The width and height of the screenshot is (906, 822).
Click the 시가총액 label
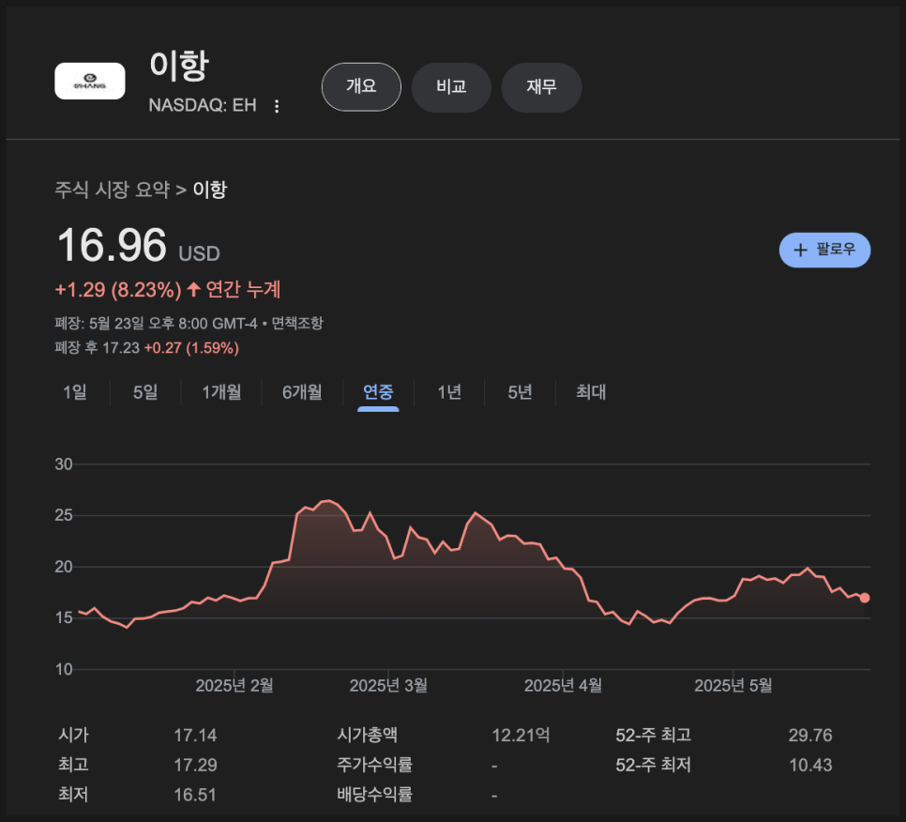368,736
